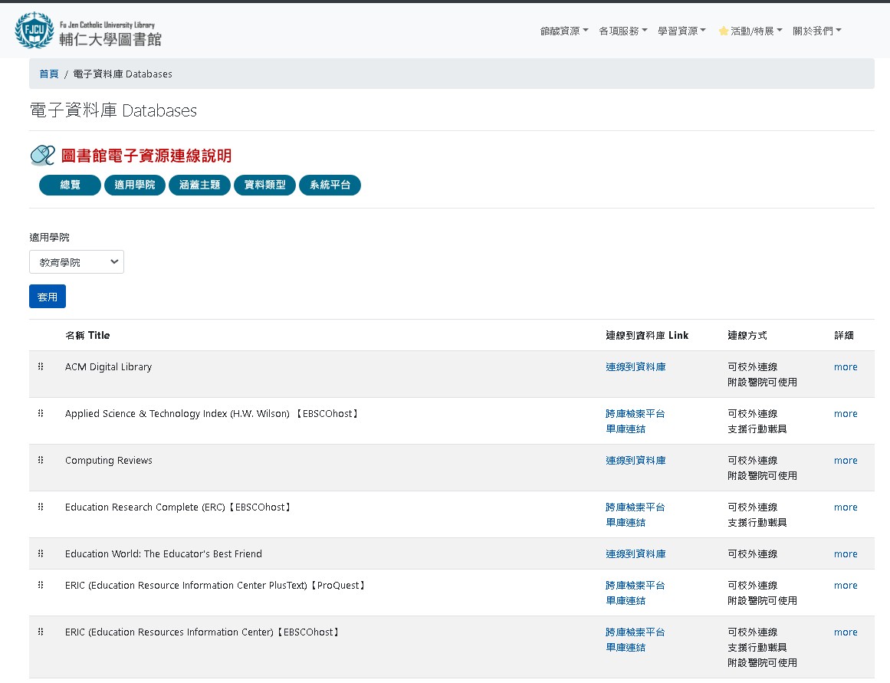Click the 連線方式 column header
This screenshot has height=683, width=890.
(x=747, y=335)
